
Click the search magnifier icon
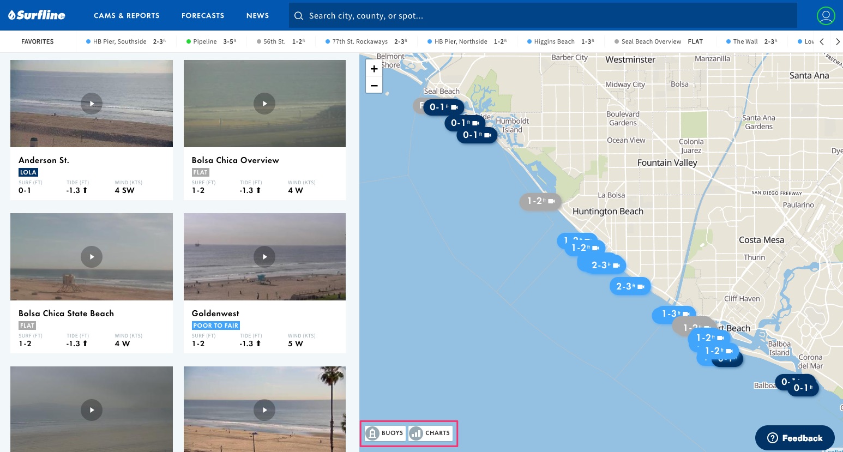coord(299,16)
